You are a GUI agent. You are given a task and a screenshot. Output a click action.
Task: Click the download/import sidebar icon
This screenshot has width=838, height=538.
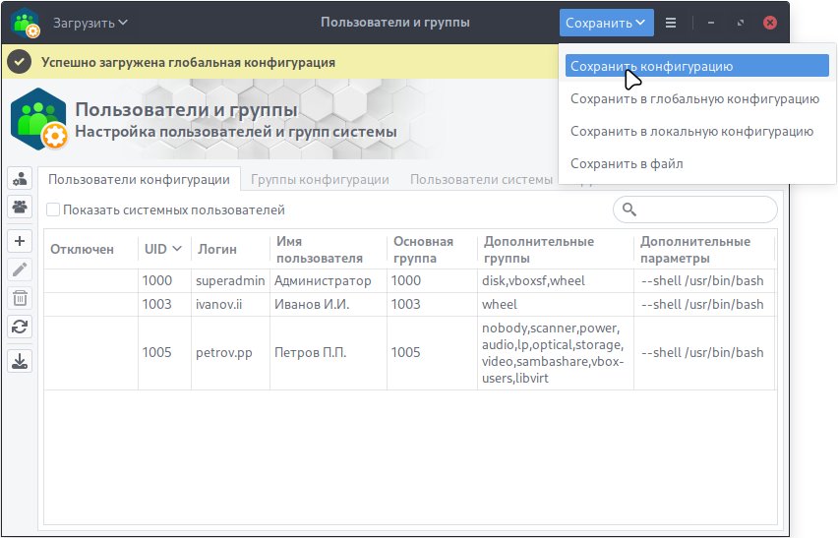[x=20, y=361]
